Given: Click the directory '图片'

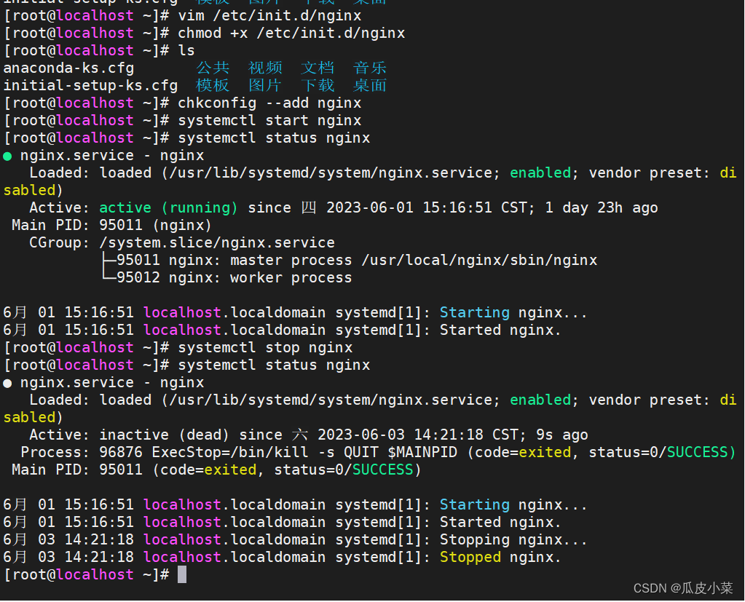Looking at the screenshot, I should click(x=265, y=85).
